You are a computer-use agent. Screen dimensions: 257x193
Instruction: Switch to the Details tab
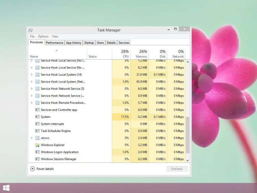click(111, 43)
